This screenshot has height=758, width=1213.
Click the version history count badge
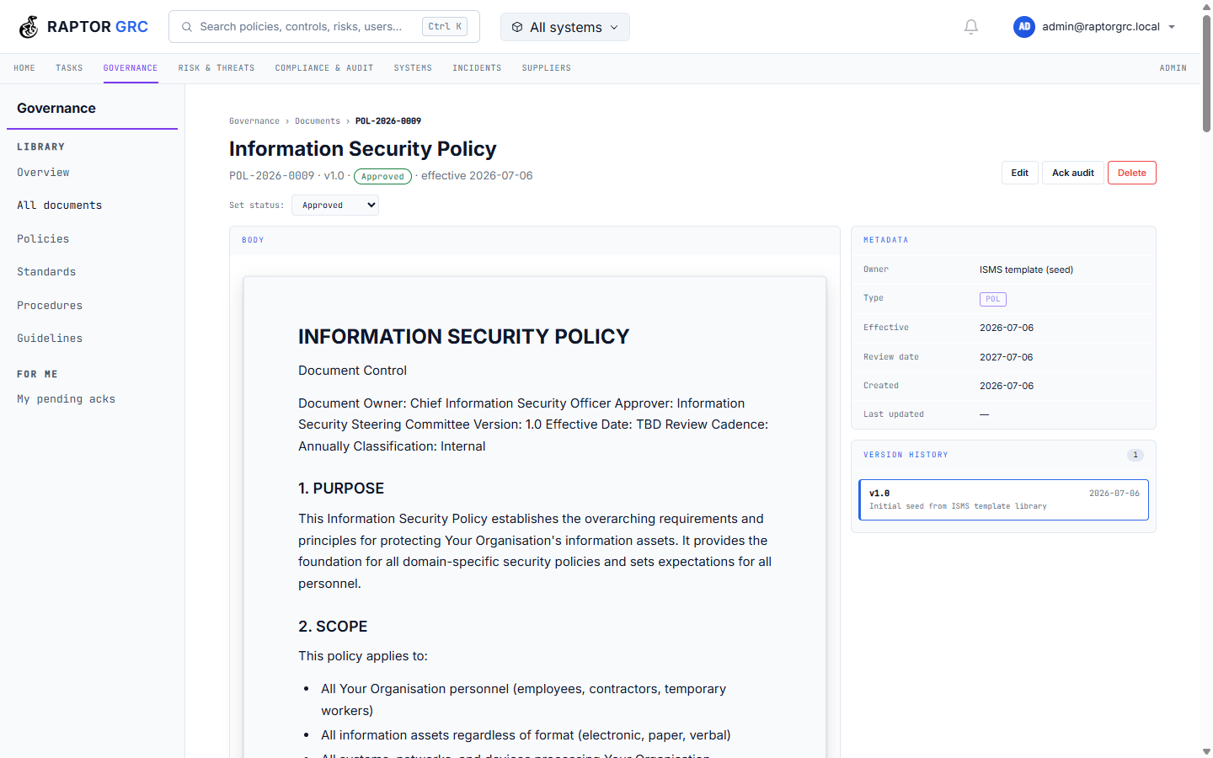[1136, 455]
